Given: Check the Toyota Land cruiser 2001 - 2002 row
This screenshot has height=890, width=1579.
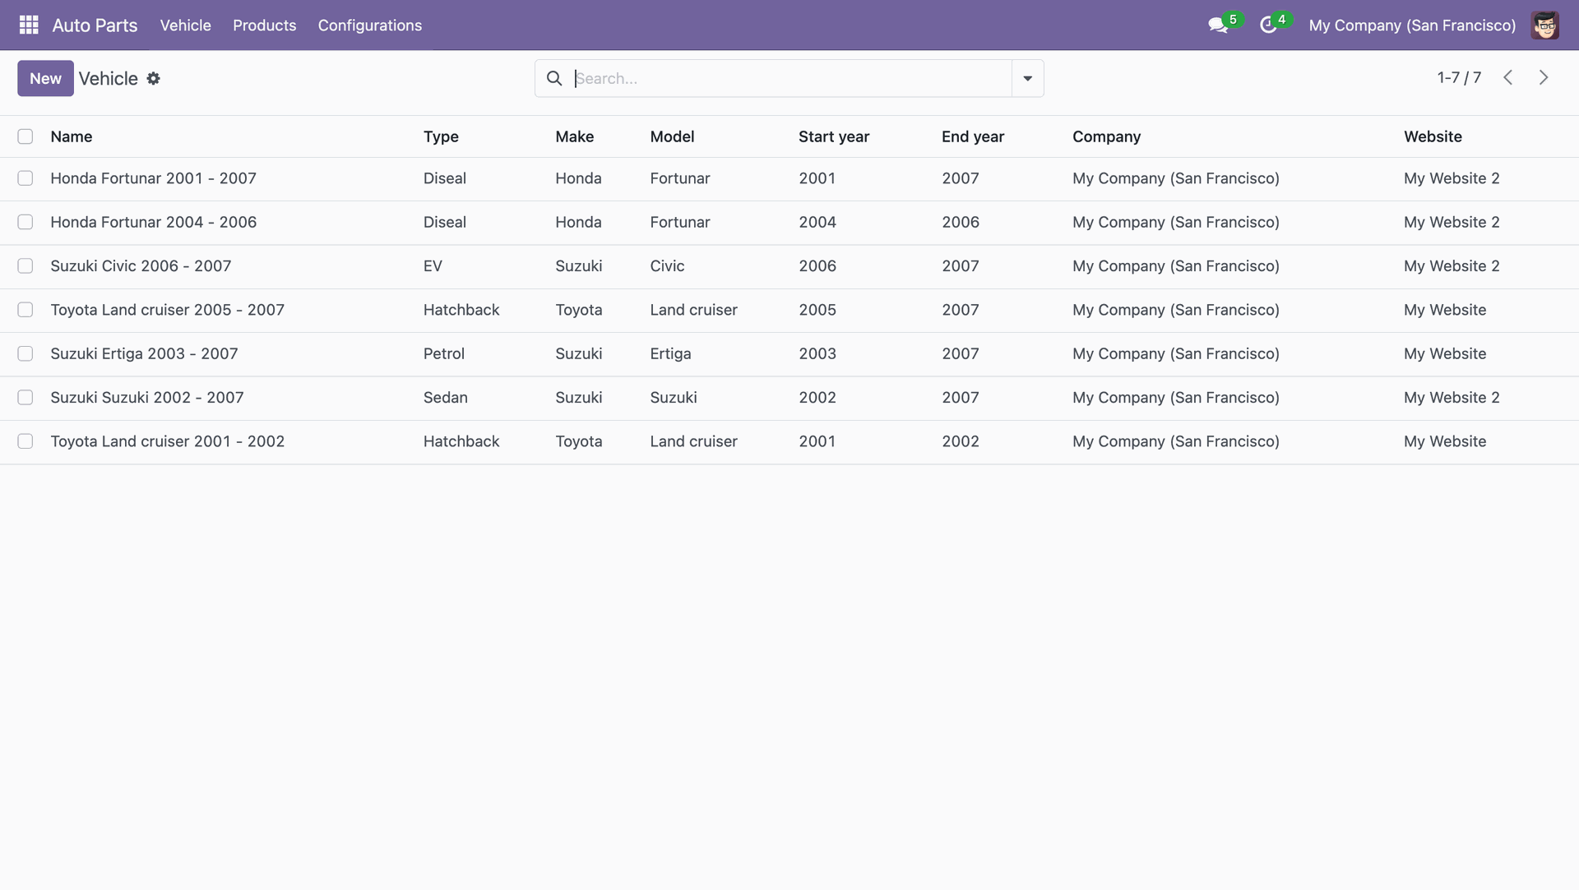Looking at the screenshot, I should pyautogui.click(x=25, y=441).
